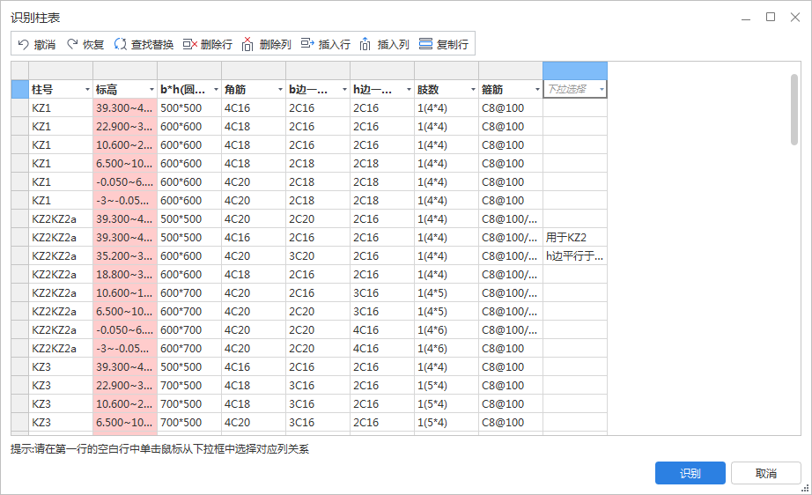The height and width of the screenshot is (495, 812).
Task: Select the row header of the first KZ1 row
Action: coord(19,108)
